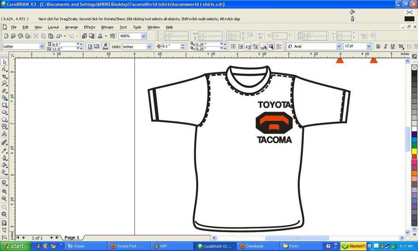Expand the Application launcher dropdown arrow
Image resolution: width=418 pixels, height=251 pixels.
pyautogui.click(x=106, y=36)
